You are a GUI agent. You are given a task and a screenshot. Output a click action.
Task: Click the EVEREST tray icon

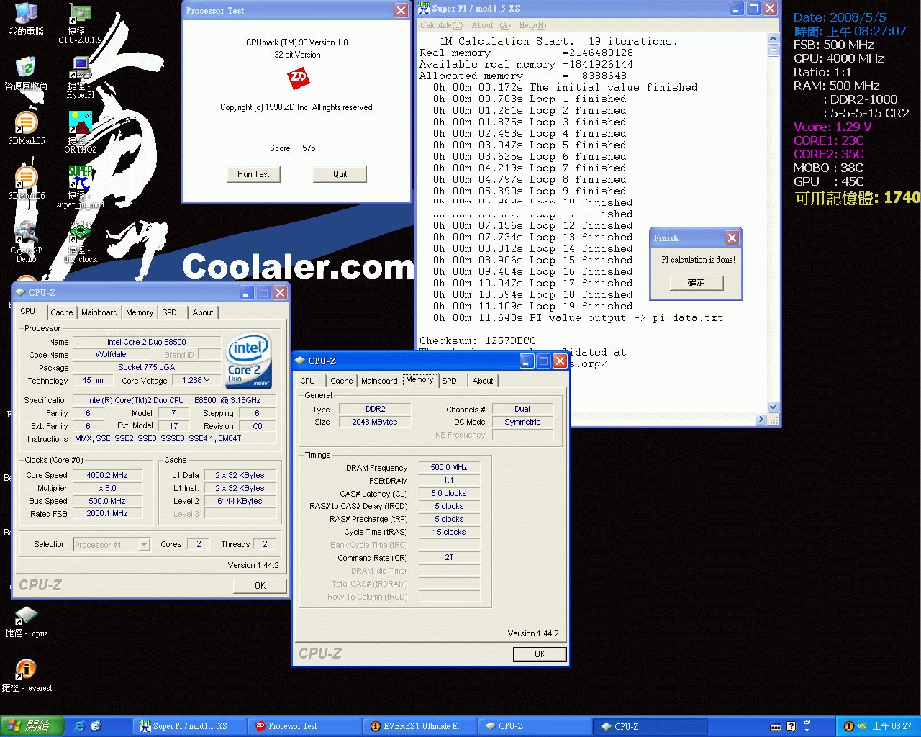click(849, 727)
